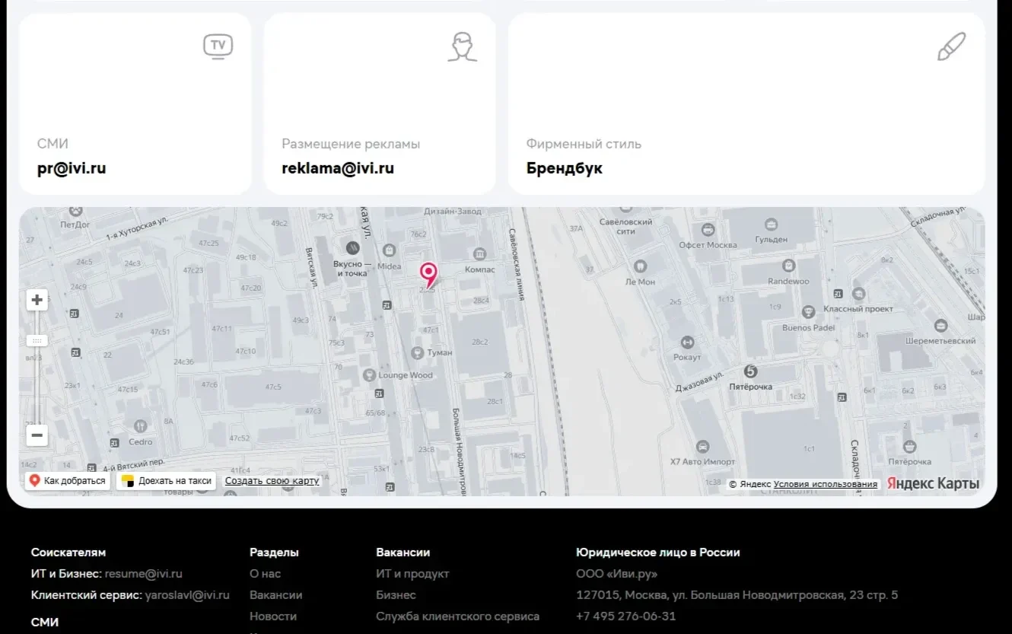Open the Бизнес vacancies link
Viewport: 1012px width, 634px height.
(x=396, y=595)
